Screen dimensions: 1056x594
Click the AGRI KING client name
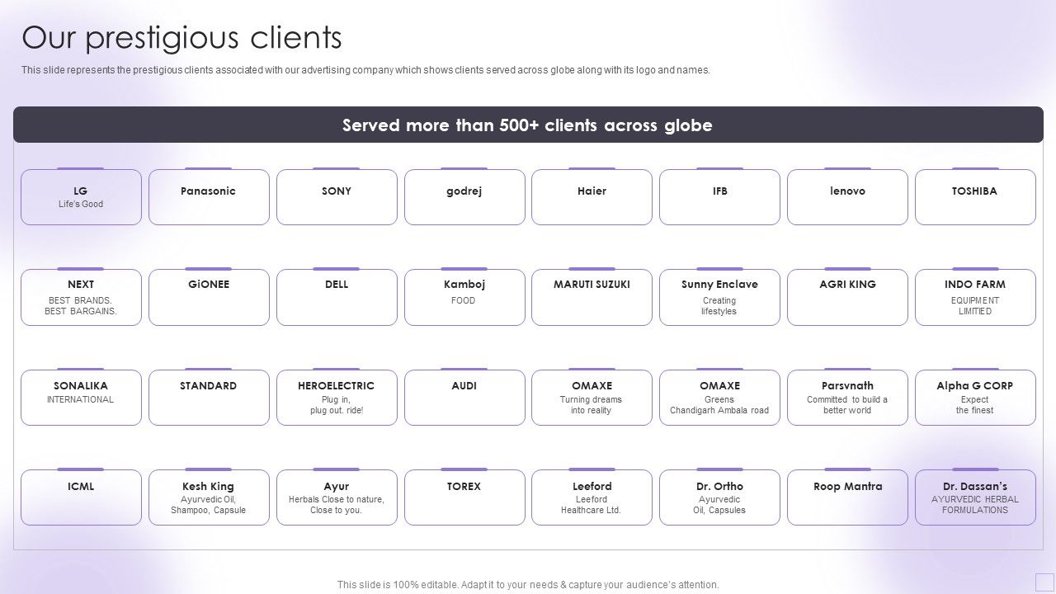click(847, 285)
